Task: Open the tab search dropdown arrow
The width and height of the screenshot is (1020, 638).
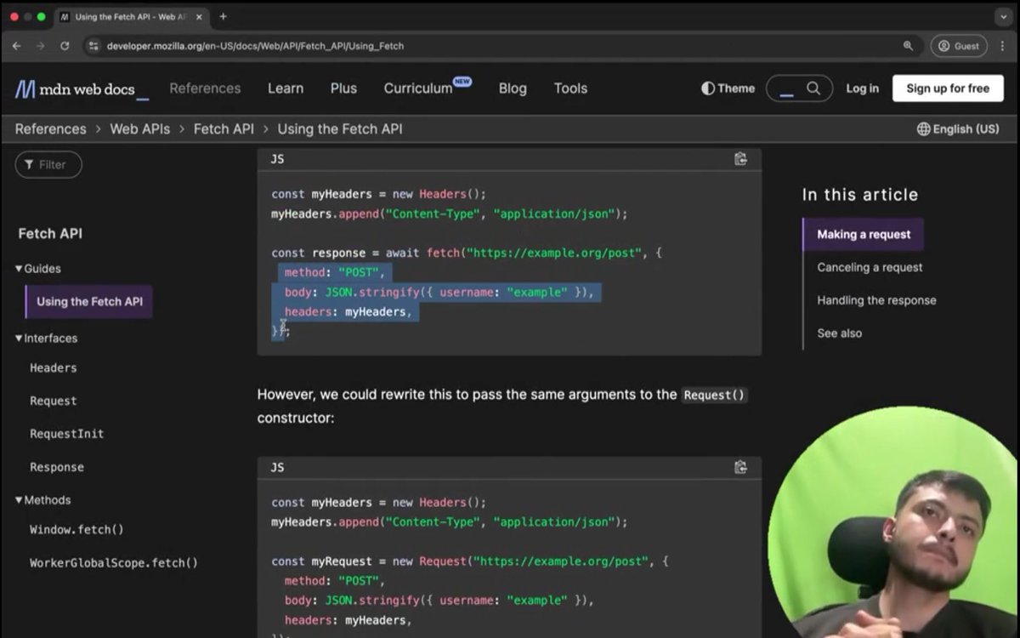Action: (x=1003, y=17)
